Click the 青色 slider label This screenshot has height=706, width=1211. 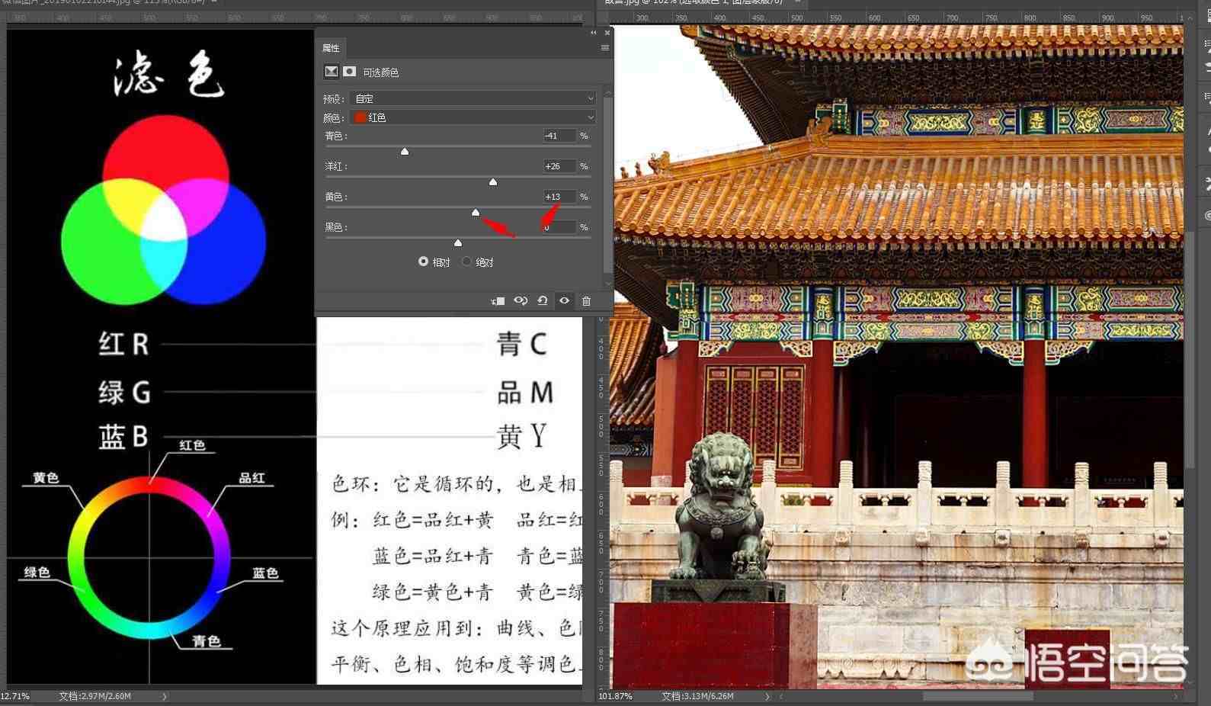(x=336, y=136)
